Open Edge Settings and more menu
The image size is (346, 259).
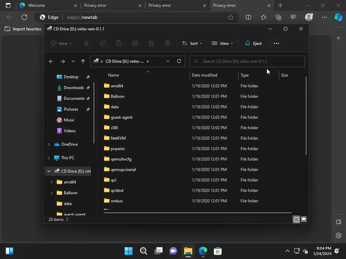coord(324,17)
